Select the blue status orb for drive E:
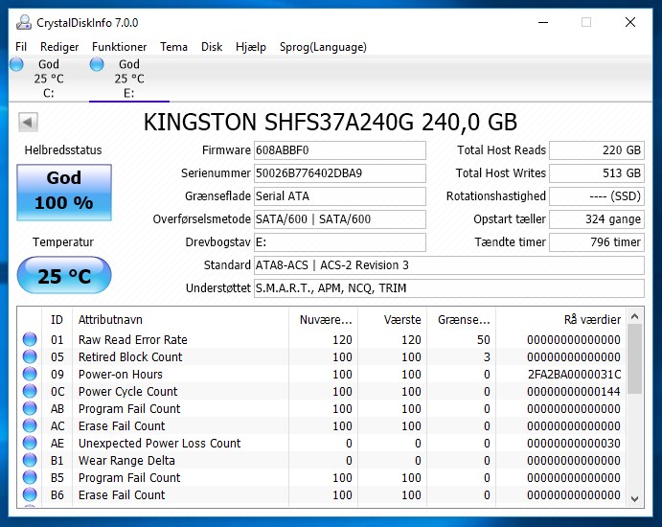This screenshot has height=527, width=662. coord(97,64)
